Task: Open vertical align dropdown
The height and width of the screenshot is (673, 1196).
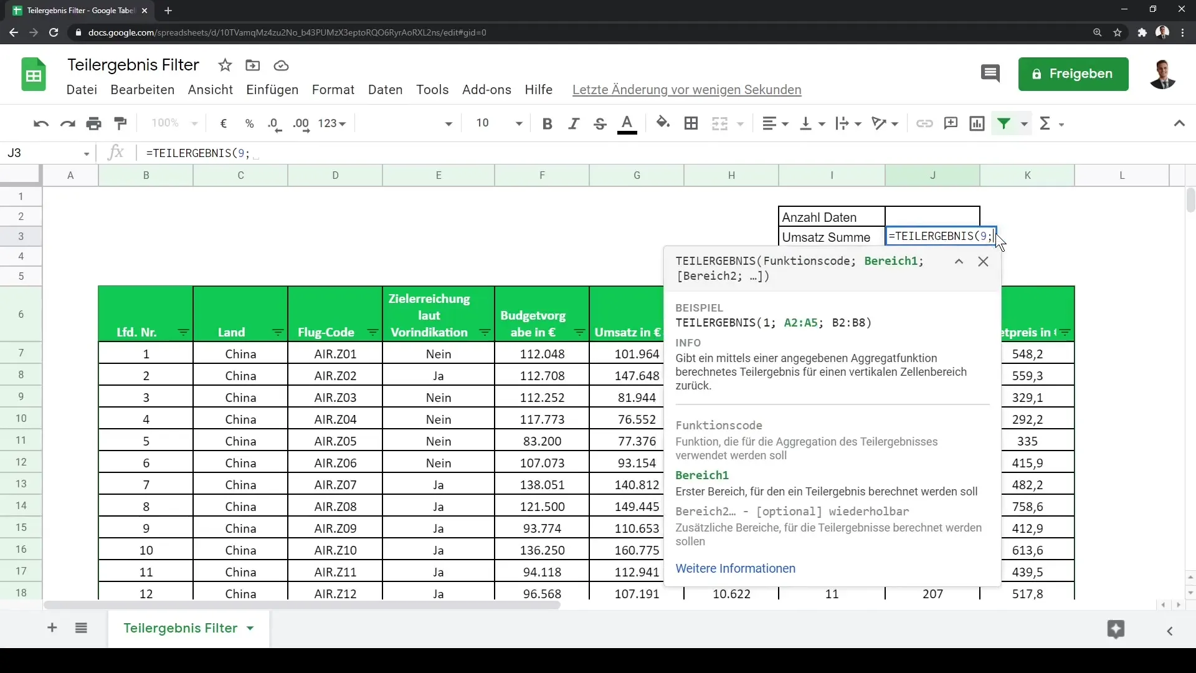Action: click(812, 123)
